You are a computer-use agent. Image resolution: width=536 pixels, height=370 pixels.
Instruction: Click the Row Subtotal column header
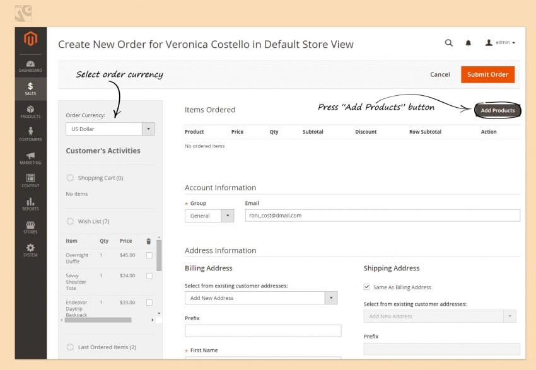coord(425,132)
